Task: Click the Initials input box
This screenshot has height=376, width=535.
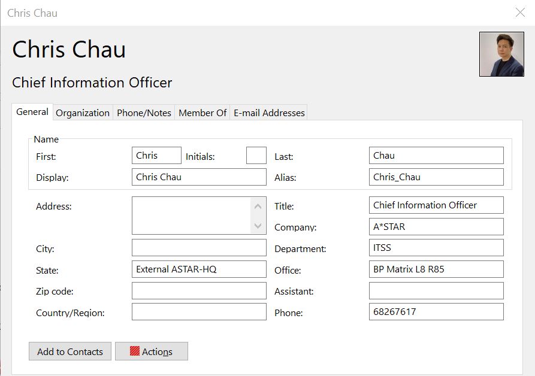Action: pyautogui.click(x=256, y=156)
